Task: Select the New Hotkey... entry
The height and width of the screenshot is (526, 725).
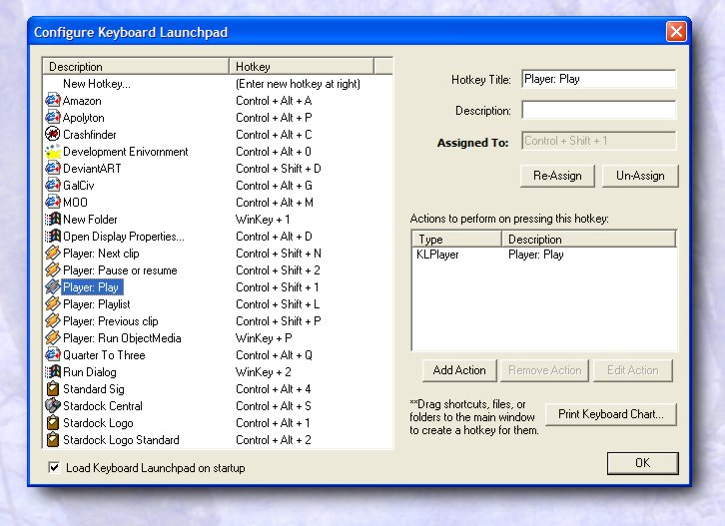Action: tap(97, 84)
